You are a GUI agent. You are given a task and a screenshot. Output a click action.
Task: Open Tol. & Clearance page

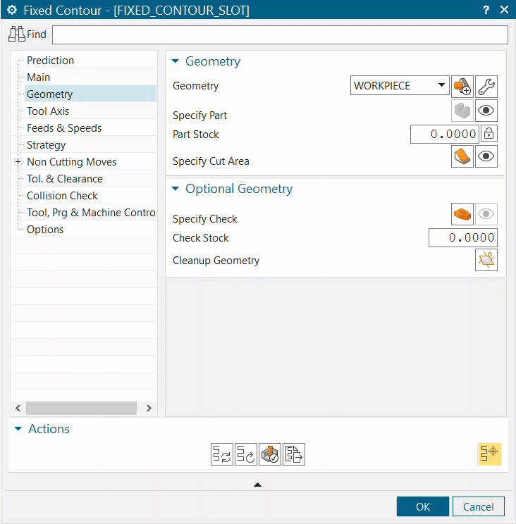(x=65, y=179)
